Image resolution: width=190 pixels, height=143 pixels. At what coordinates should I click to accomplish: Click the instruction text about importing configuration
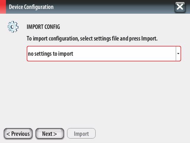tap(92, 39)
